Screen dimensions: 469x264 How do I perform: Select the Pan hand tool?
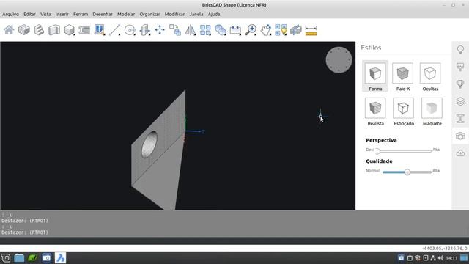click(265, 30)
